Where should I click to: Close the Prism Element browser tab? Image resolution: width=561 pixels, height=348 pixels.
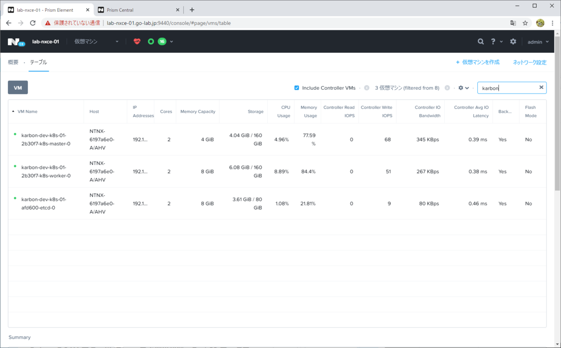pos(86,10)
